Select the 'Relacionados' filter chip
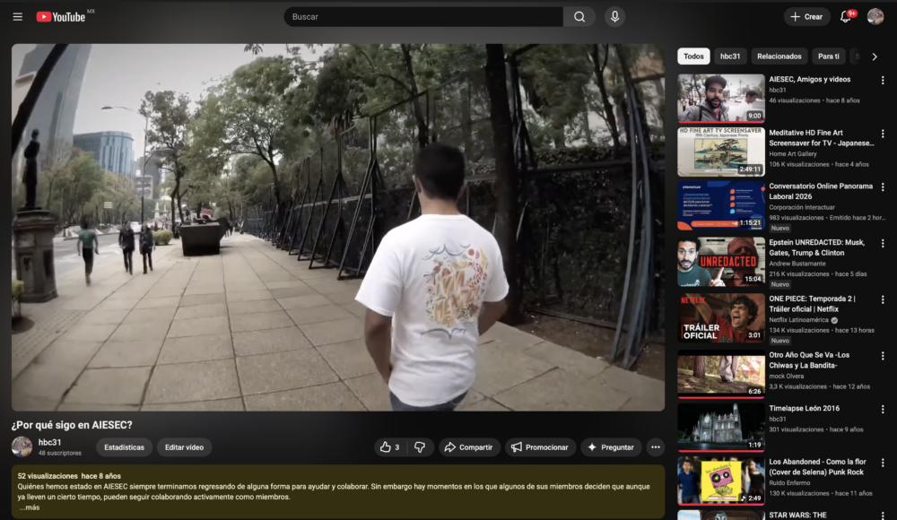 tap(779, 56)
